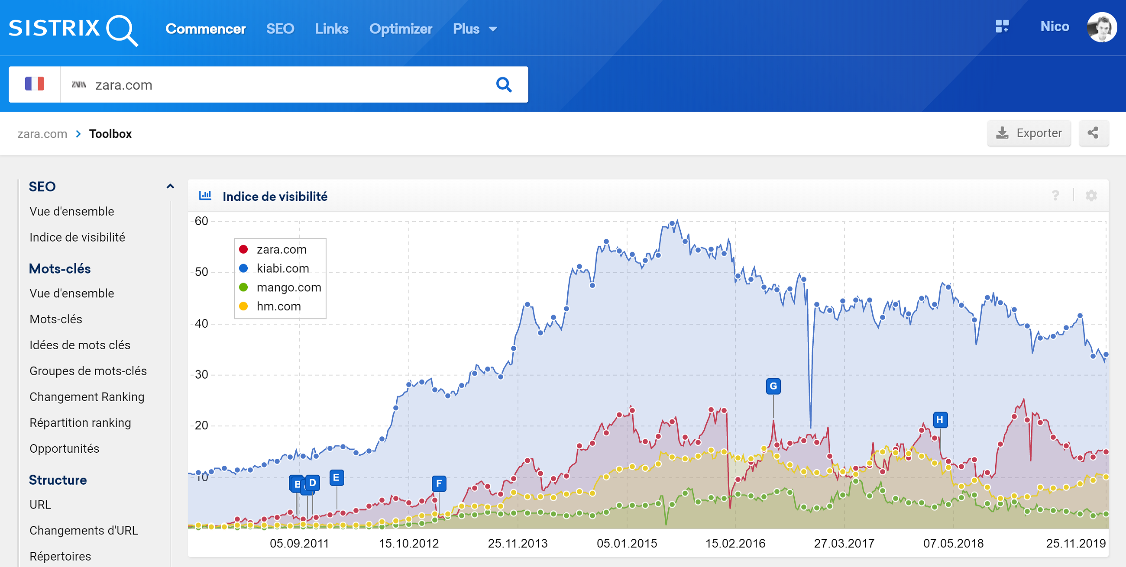Click the 05.09.2011 axis date label

coord(299,544)
